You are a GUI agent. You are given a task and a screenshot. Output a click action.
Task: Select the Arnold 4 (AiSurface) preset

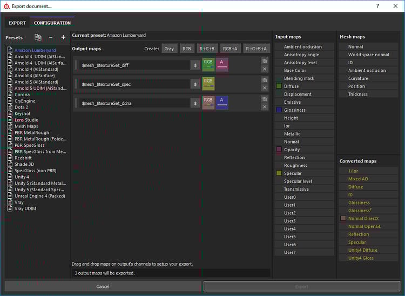point(35,76)
